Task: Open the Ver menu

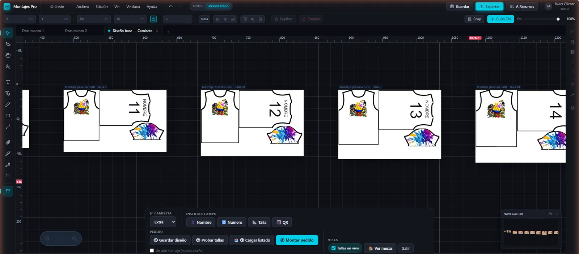Action: 117,7
